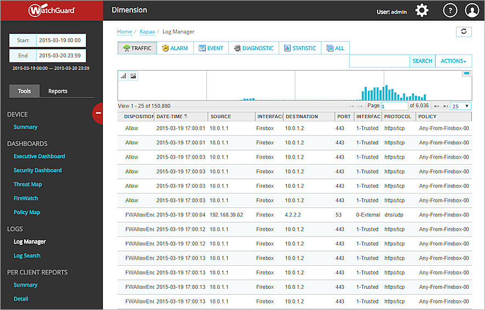Switch to the Diagnostic tab
The height and width of the screenshot is (310, 485).
(253, 48)
